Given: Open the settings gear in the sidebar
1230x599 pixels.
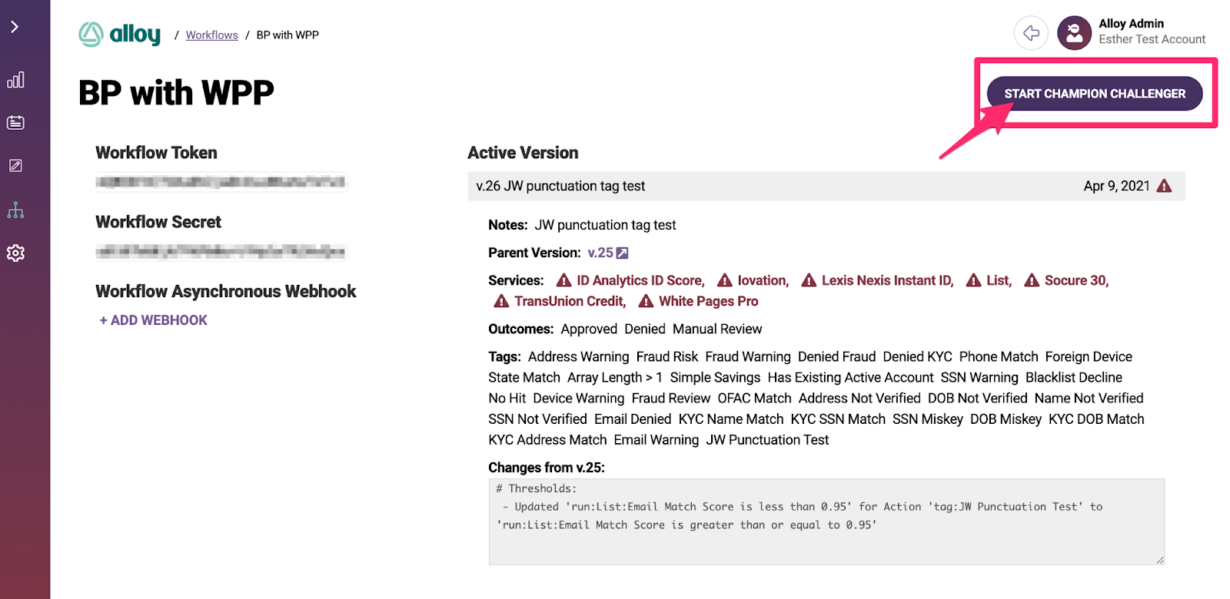Looking at the screenshot, I should tap(15, 253).
